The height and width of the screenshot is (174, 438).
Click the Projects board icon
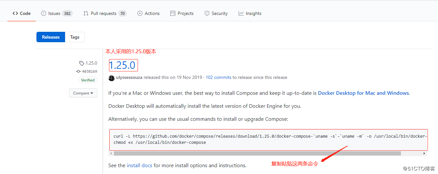tap(173, 13)
